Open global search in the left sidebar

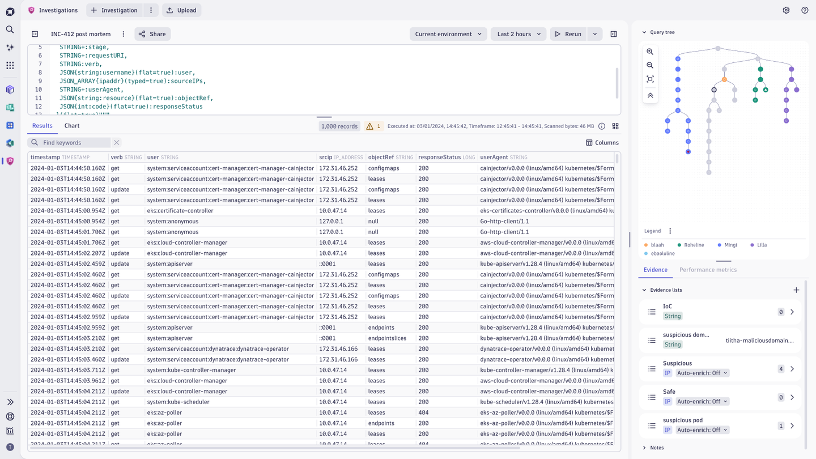click(x=10, y=29)
